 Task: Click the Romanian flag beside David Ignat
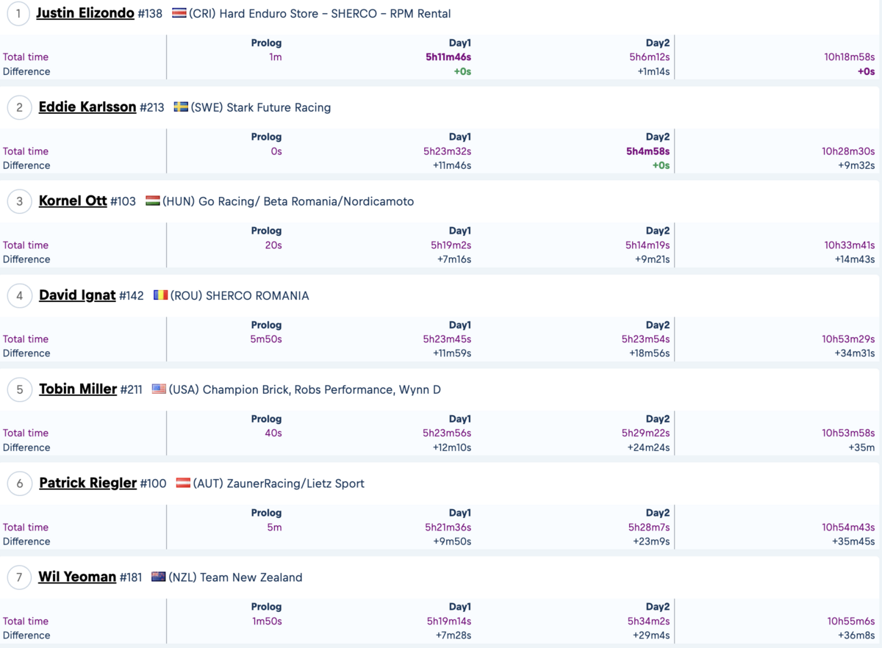pos(160,295)
